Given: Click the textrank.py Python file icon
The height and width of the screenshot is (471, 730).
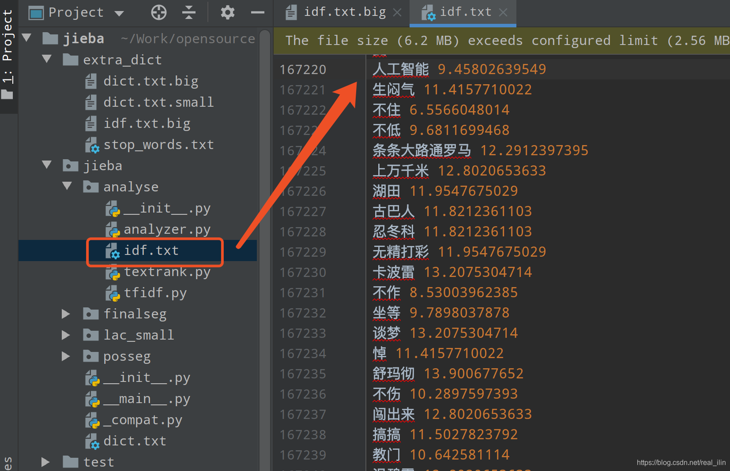Looking at the screenshot, I should [x=113, y=272].
